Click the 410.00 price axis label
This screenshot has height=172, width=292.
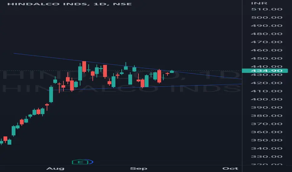tap(267, 91)
